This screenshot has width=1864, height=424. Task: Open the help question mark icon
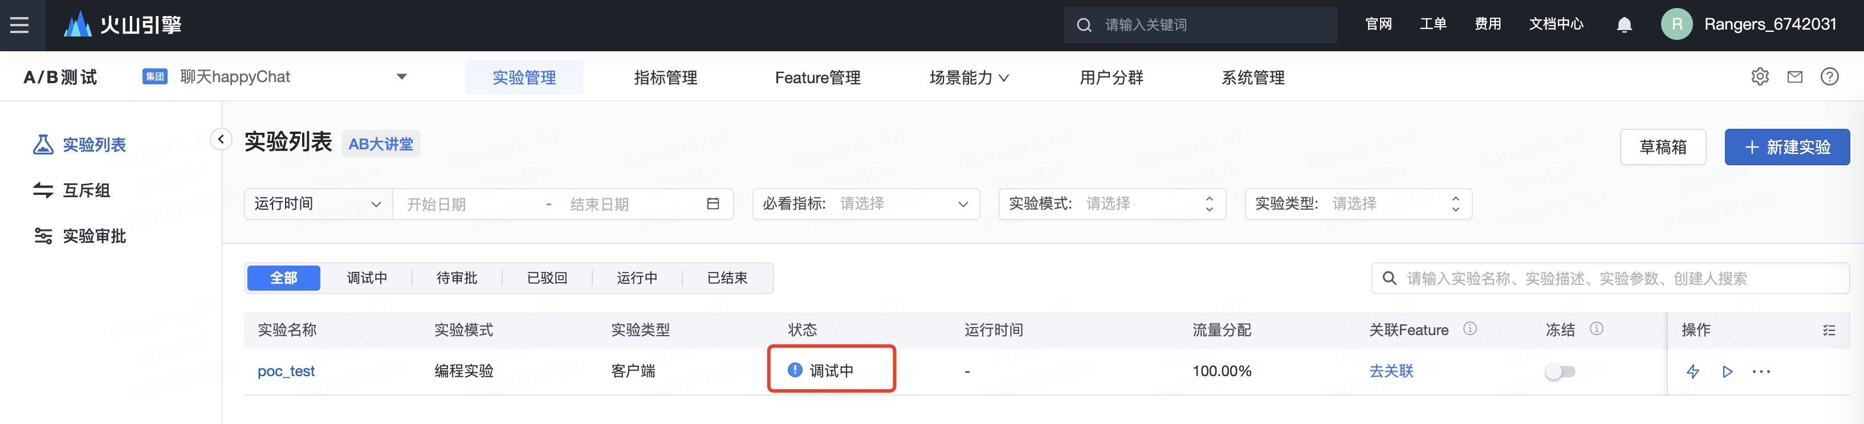click(1829, 76)
